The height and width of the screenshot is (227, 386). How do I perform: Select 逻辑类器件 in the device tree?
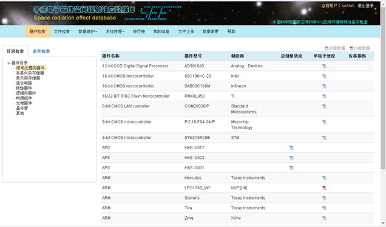coord(26,93)
